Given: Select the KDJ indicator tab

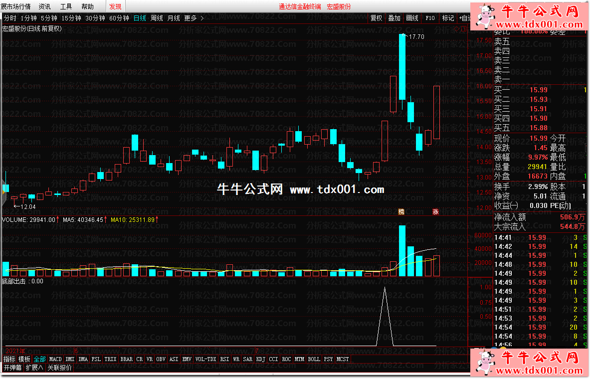Looking at the screenshot, I should (260, 359).
